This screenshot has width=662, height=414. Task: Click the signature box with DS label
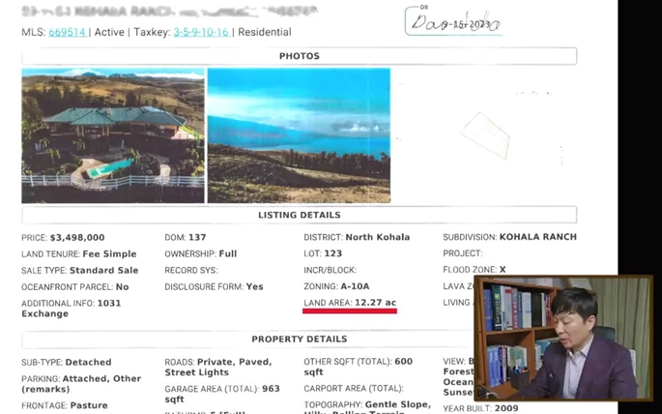(454, 20)
